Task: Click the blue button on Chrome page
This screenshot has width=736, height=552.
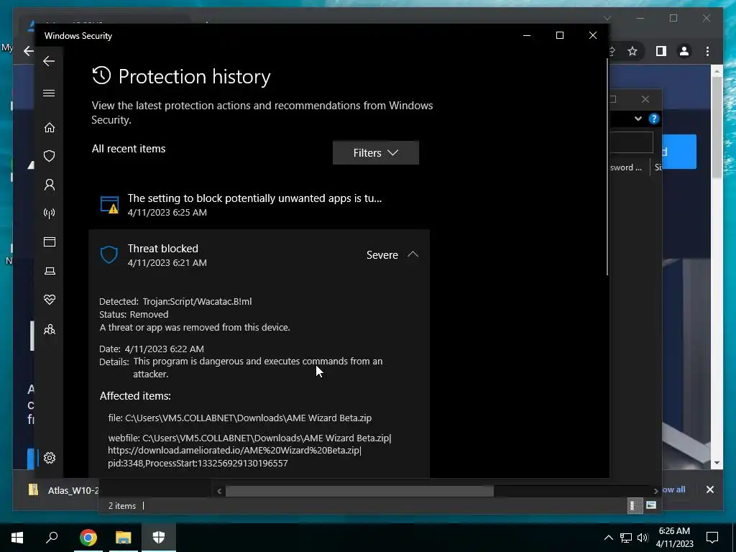Action: click(678, 152)
